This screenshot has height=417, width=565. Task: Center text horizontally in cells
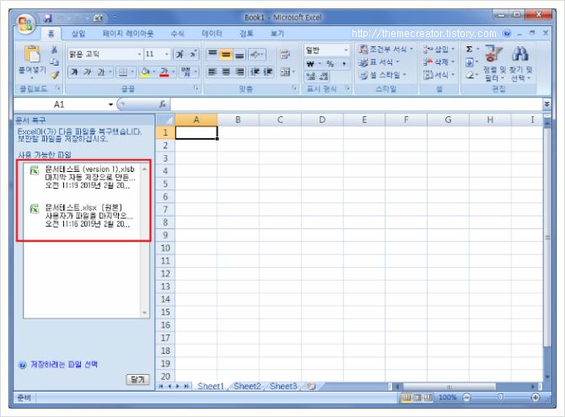point(226,72)
